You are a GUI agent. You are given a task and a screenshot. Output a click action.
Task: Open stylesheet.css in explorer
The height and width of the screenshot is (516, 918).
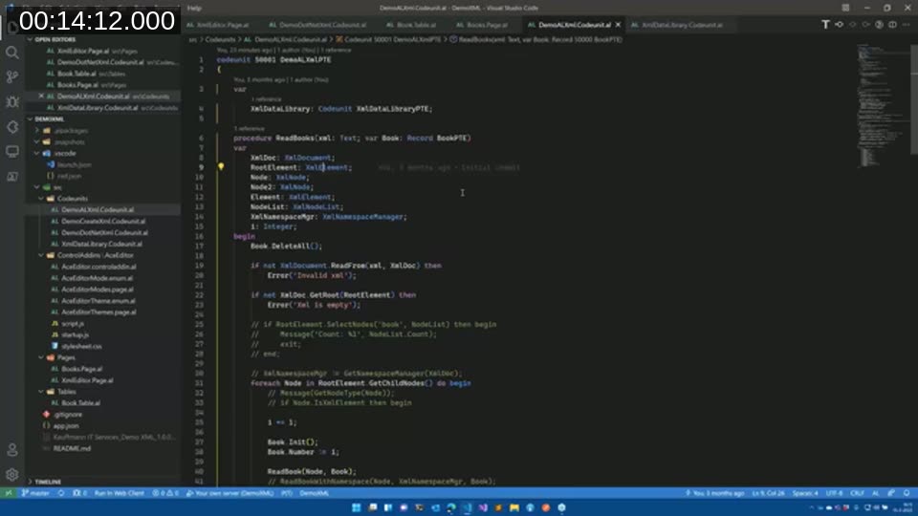80,346
